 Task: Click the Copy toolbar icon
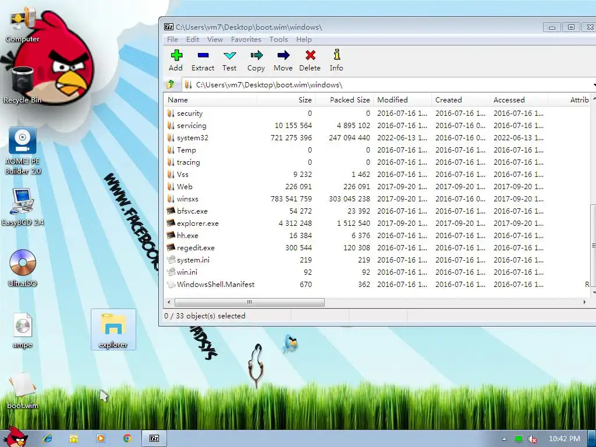[x=256, y=55]
